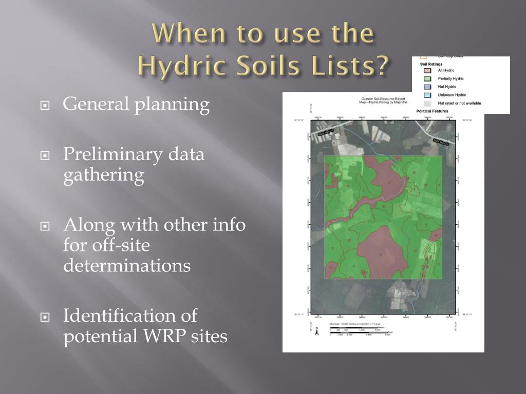This screenshot has width=526, height=394.
Task: Click the map scale bar
Action: (361, 331)
